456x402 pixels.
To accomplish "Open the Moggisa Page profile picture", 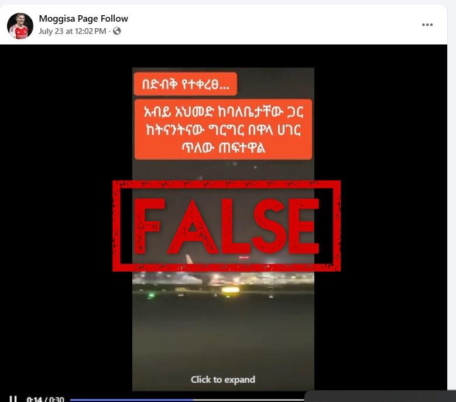I will point(20,26).
